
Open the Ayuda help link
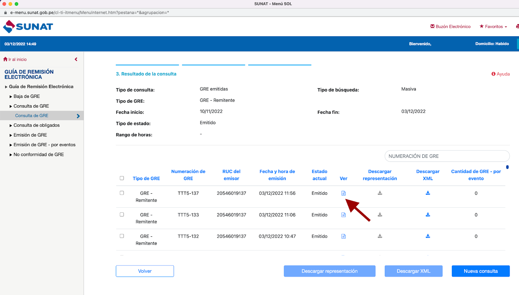click(x=501, y=74)
